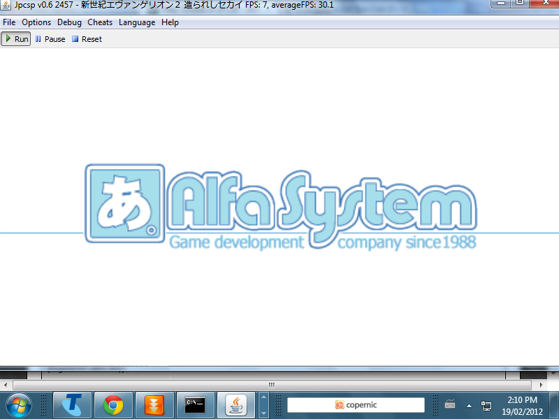Open the Language menu

click(x=137, y=22)
